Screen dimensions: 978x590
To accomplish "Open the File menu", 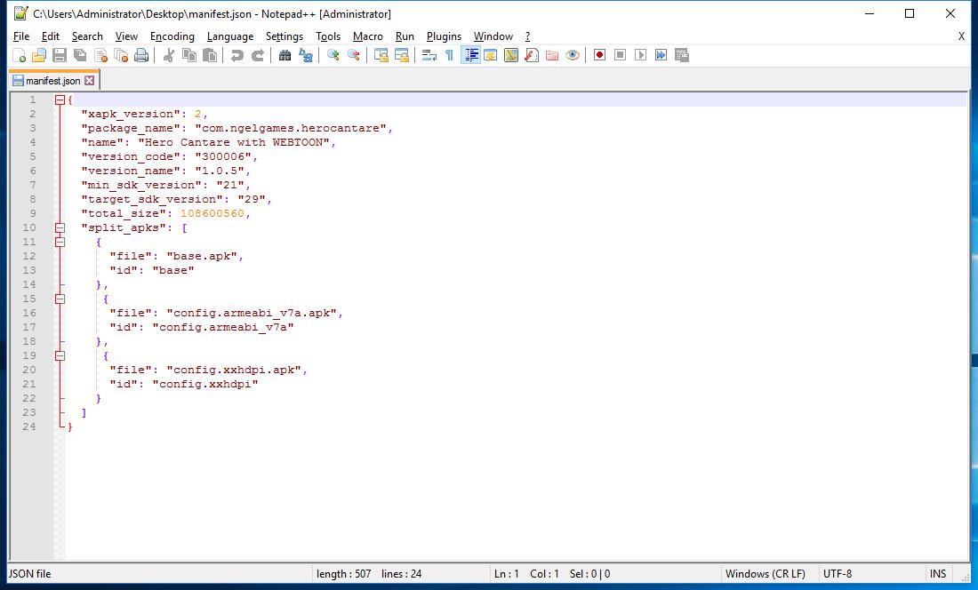I will coord(21,36).
